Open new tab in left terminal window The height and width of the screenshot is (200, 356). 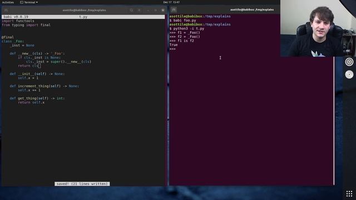pos(6,10)
